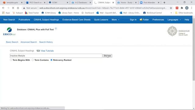195x110 pixels.
Task: Switch to template.pptx tab
Action: point(12,2)
